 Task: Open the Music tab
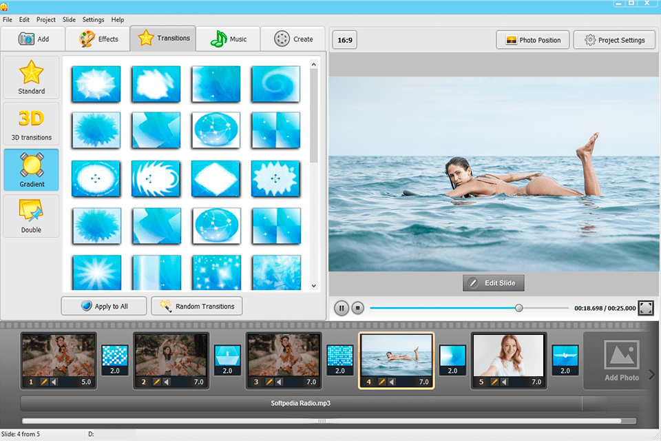coord(228,39)
